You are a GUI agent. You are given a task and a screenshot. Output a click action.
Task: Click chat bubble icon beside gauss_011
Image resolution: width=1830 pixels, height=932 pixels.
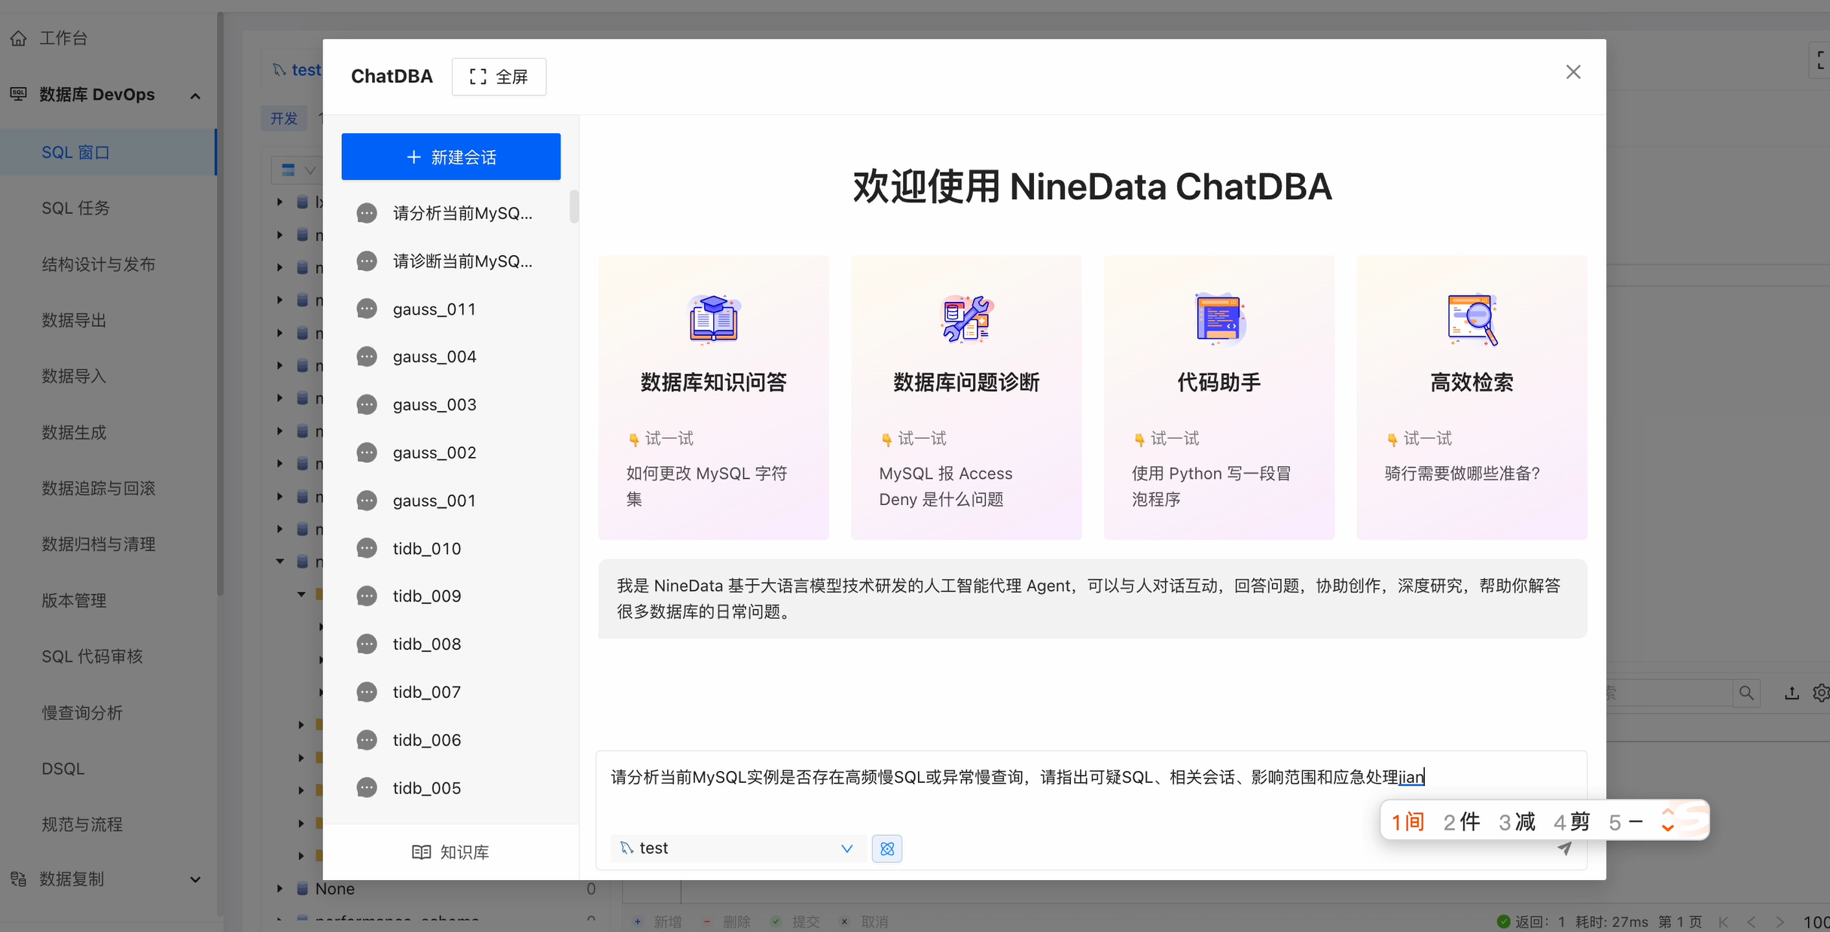tap(367, 309)
